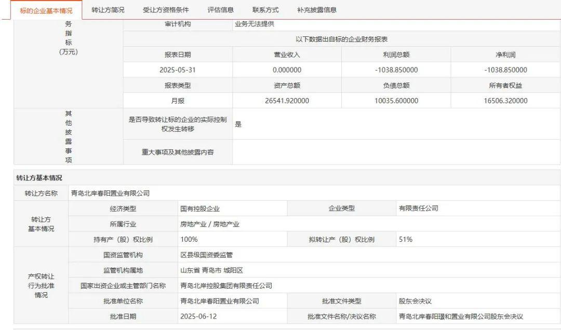The image size is (561, 330).
Task: Click the 是 value for control transfer
Action: (x=238, y=124)
